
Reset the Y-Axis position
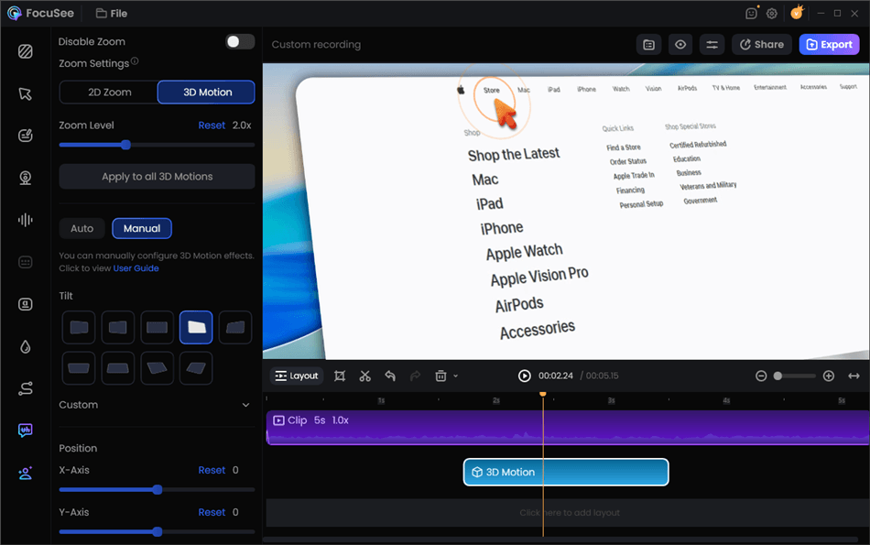(212, 512)
